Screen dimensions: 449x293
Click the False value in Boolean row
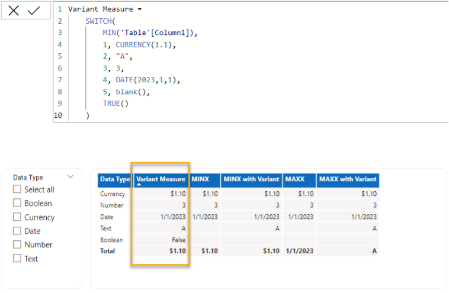[178, 240]
